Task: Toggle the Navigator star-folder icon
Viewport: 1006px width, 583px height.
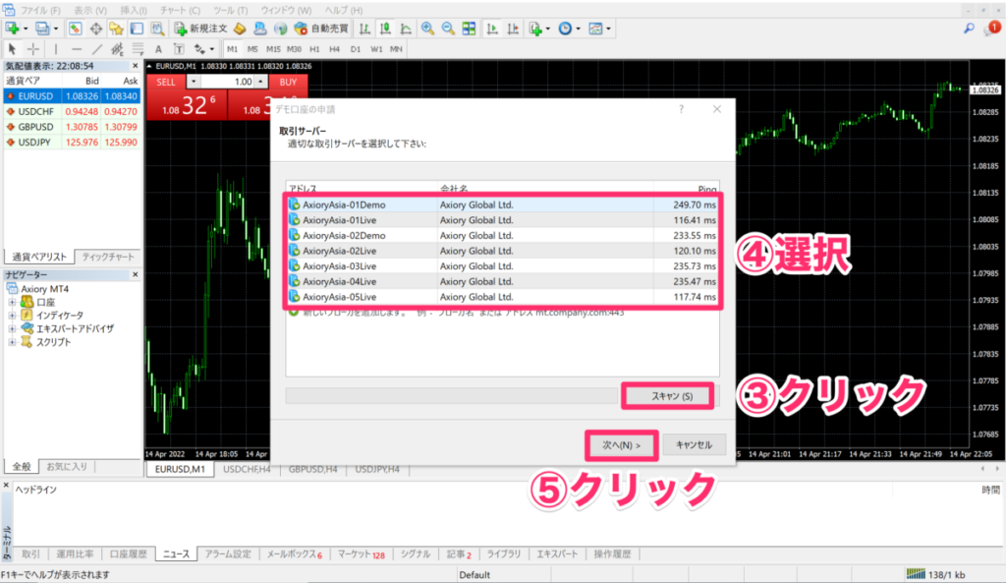Action: click(x=116, y=29)
